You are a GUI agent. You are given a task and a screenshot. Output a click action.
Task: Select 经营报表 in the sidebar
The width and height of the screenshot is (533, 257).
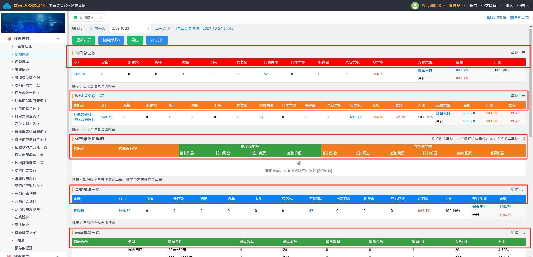tap(22, 62)
